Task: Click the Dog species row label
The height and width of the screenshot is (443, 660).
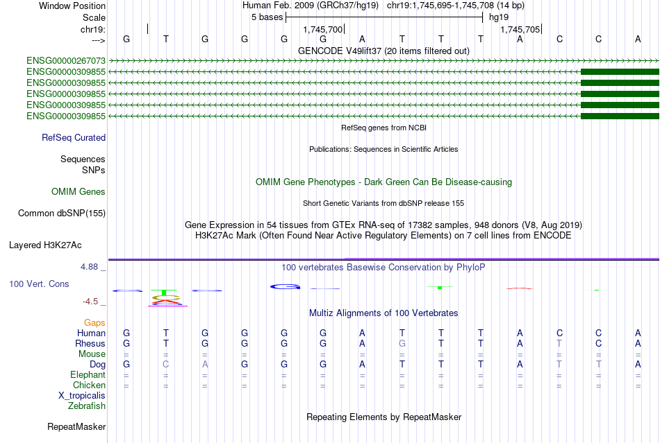Action: [x=98, y=365]
